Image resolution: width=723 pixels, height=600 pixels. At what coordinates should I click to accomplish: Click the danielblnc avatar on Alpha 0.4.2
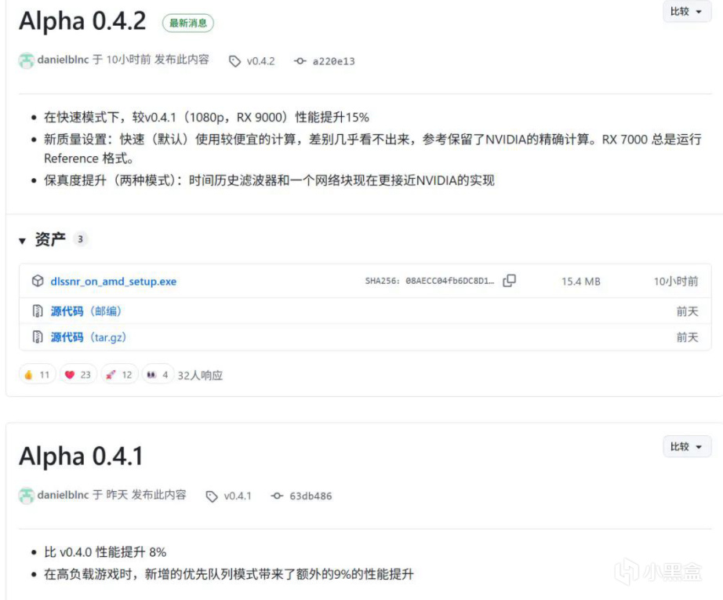pos(27,60)
